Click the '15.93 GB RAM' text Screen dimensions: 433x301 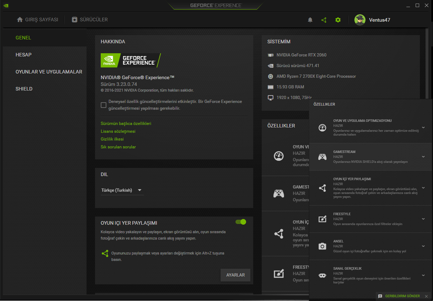click(x=290, y=87)
